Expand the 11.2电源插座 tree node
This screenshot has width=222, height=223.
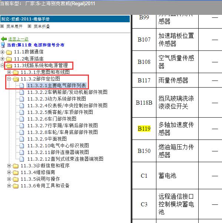2,59
